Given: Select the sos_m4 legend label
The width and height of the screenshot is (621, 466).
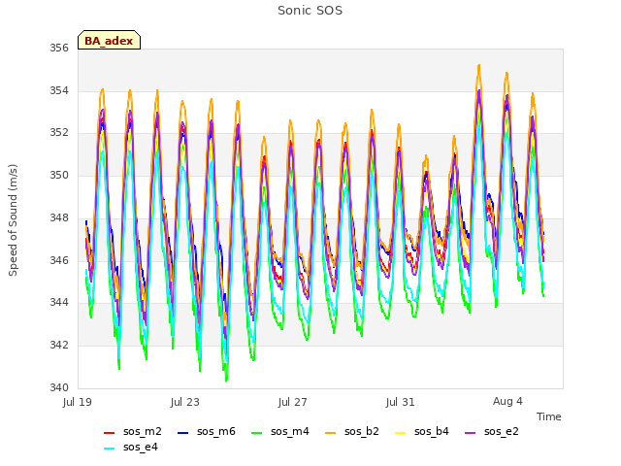Looking at the screenshot, I should pos(290,431).
